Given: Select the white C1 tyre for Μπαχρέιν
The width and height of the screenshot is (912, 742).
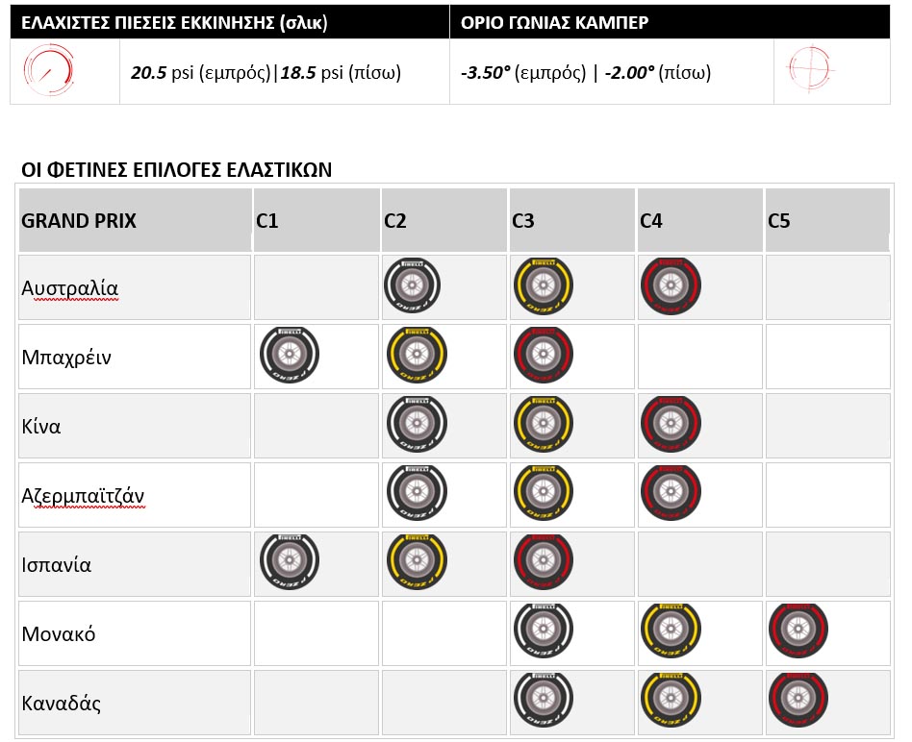Looking at the screenshot, I should click(x=288, y=356).
